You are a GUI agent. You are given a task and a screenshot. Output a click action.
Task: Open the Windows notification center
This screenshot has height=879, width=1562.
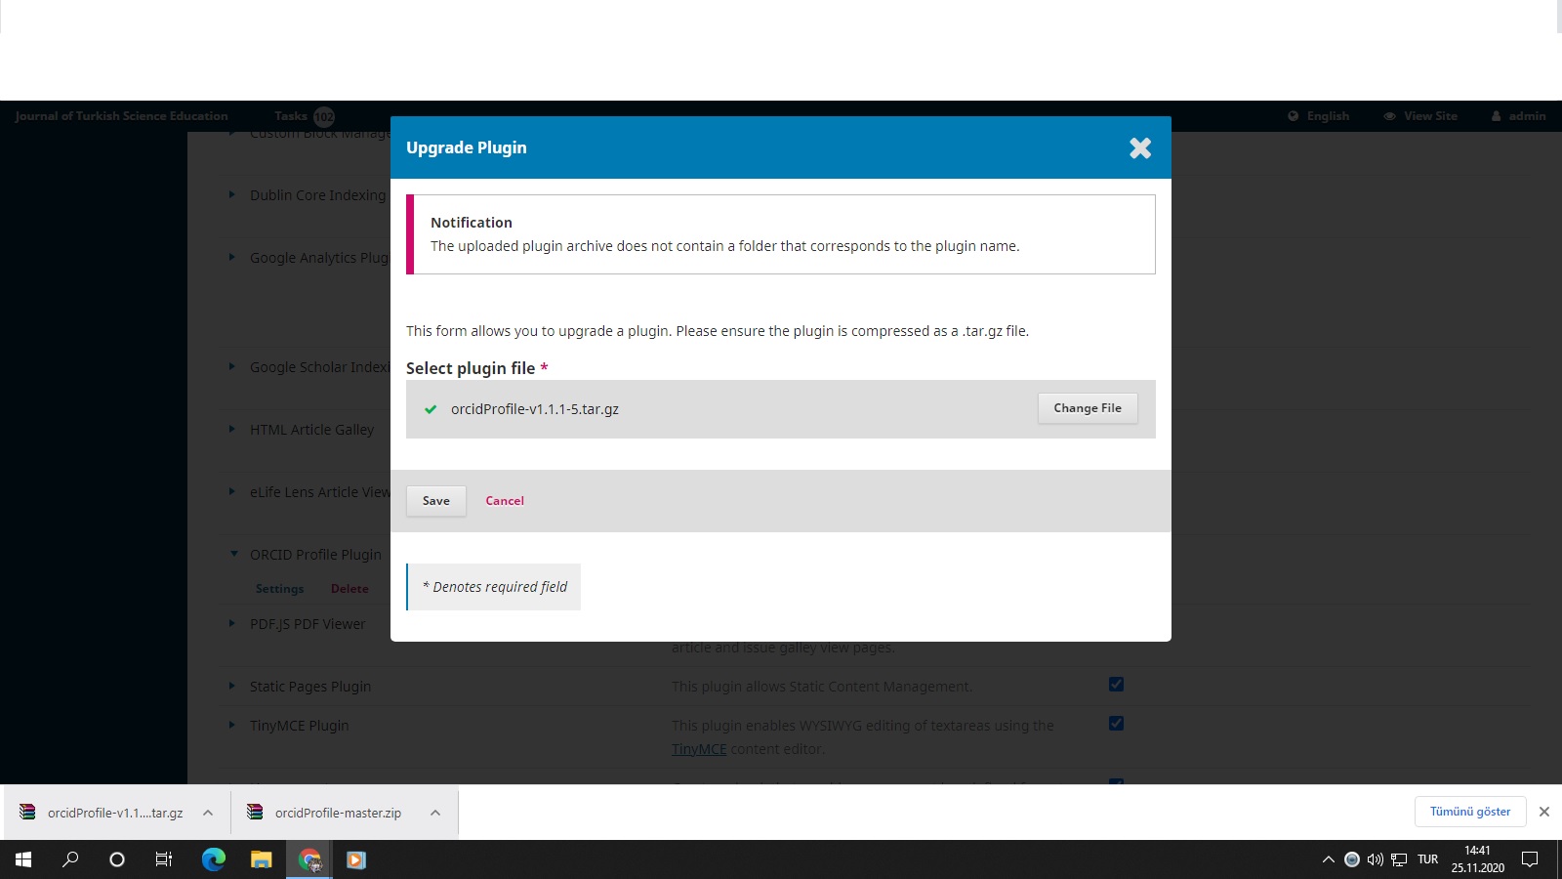[1531, 859]
